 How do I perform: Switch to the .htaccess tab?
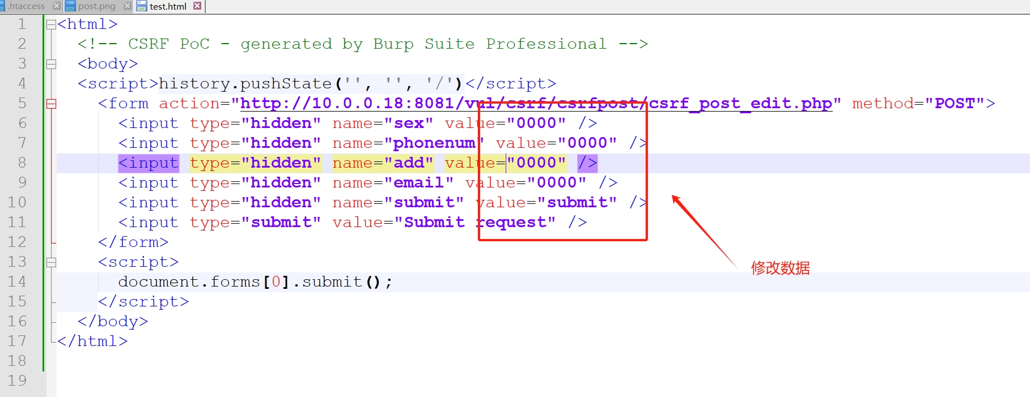click(x=26, y=6)
